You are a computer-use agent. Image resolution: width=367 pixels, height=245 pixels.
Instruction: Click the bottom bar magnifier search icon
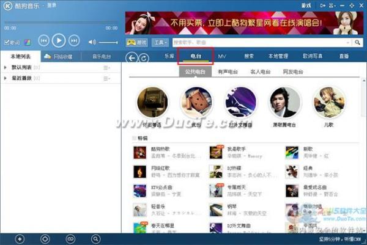[95, 239]
